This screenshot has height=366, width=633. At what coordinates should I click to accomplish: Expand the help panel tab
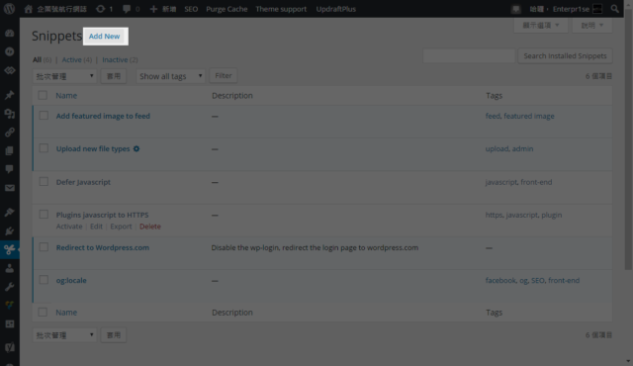[591, 25]
